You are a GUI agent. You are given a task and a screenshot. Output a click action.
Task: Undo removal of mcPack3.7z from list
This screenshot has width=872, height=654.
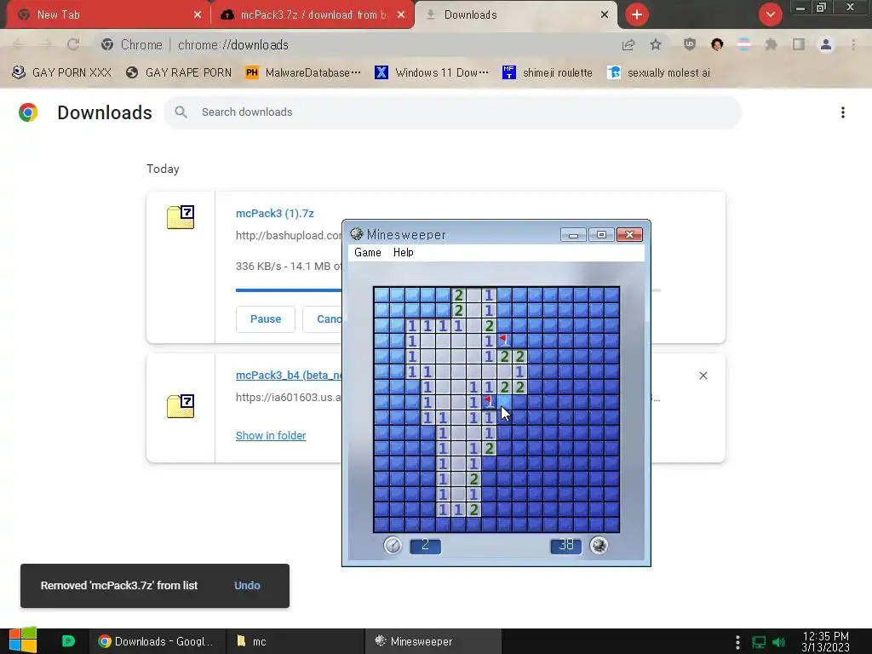click(247, 586)
